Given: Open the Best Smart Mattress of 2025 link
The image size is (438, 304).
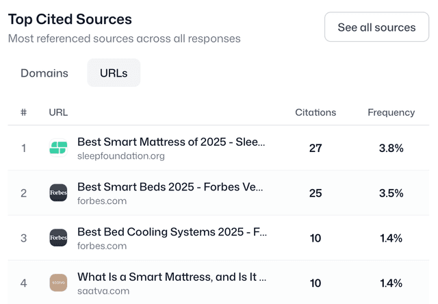Looking at the screenshot, I should (171, 142).
